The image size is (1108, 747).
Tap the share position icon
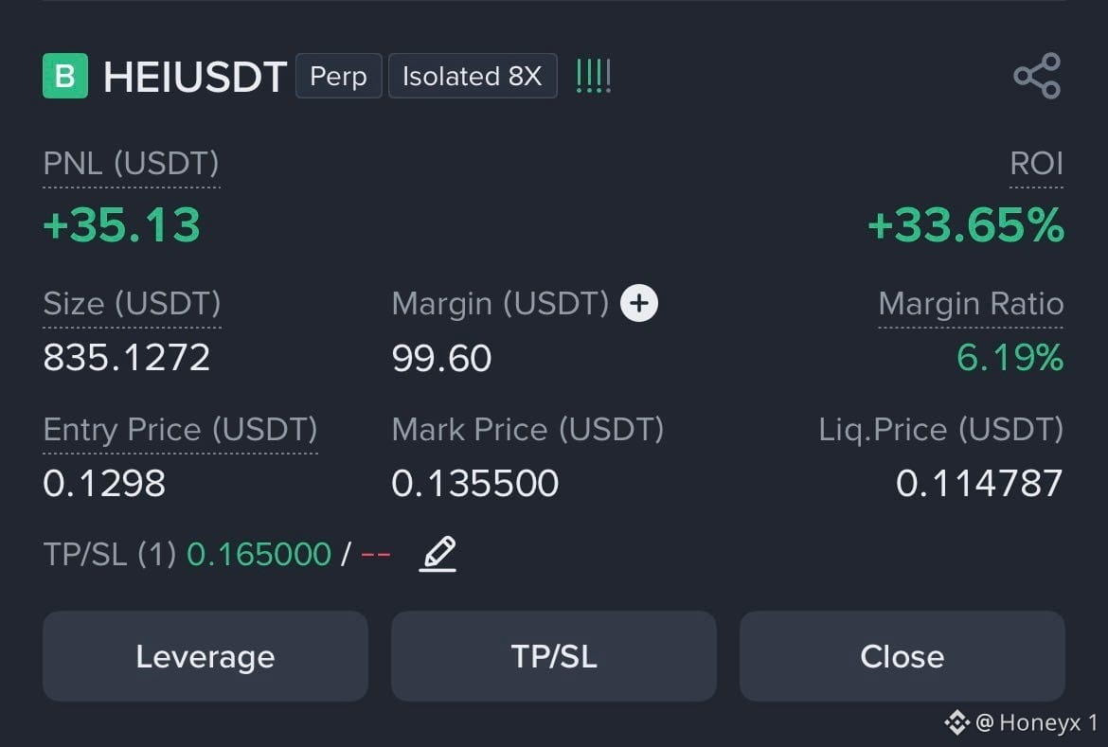tap(1037, 76)
